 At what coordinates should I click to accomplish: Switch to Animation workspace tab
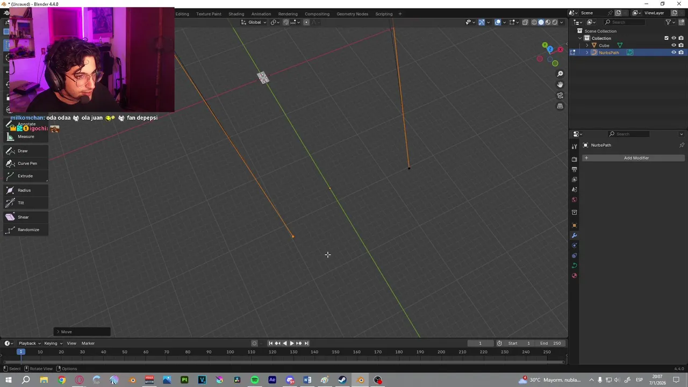tap(261, 14)
